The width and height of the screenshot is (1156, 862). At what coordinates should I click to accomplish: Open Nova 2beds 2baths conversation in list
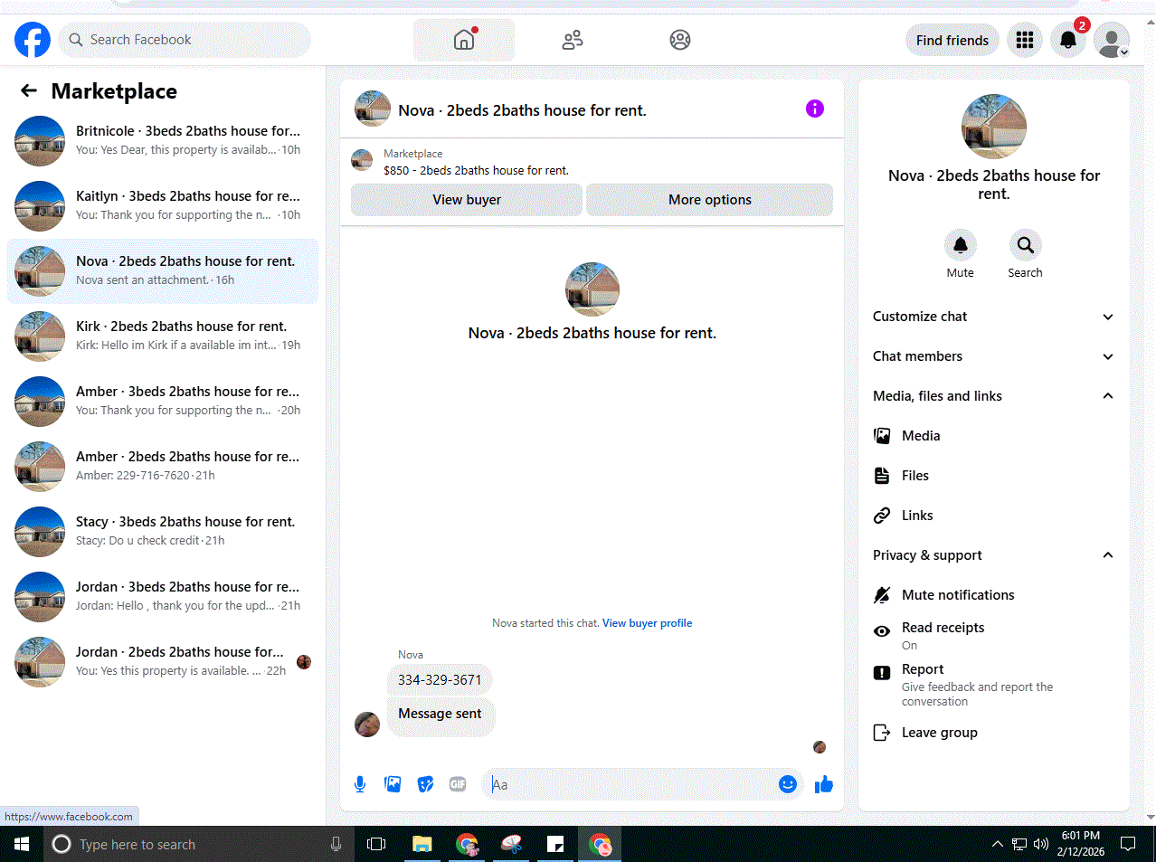pyautogui.click(x=163, y=270)
